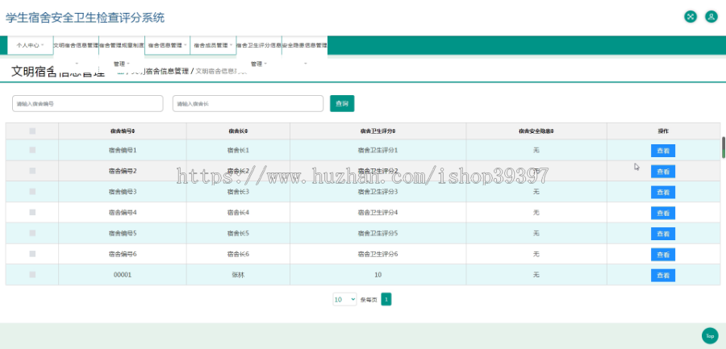
Task: Select the score cell showing 10
Action: pos(378,275)
